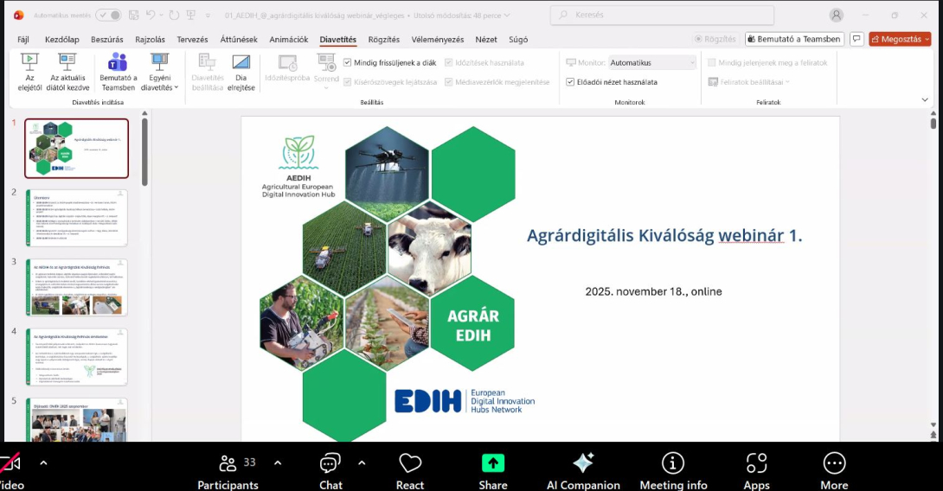This screenshot has width=943, height=491.
Task: Open the Animációk ribbon tab
Action: click(x=288, y=40)
